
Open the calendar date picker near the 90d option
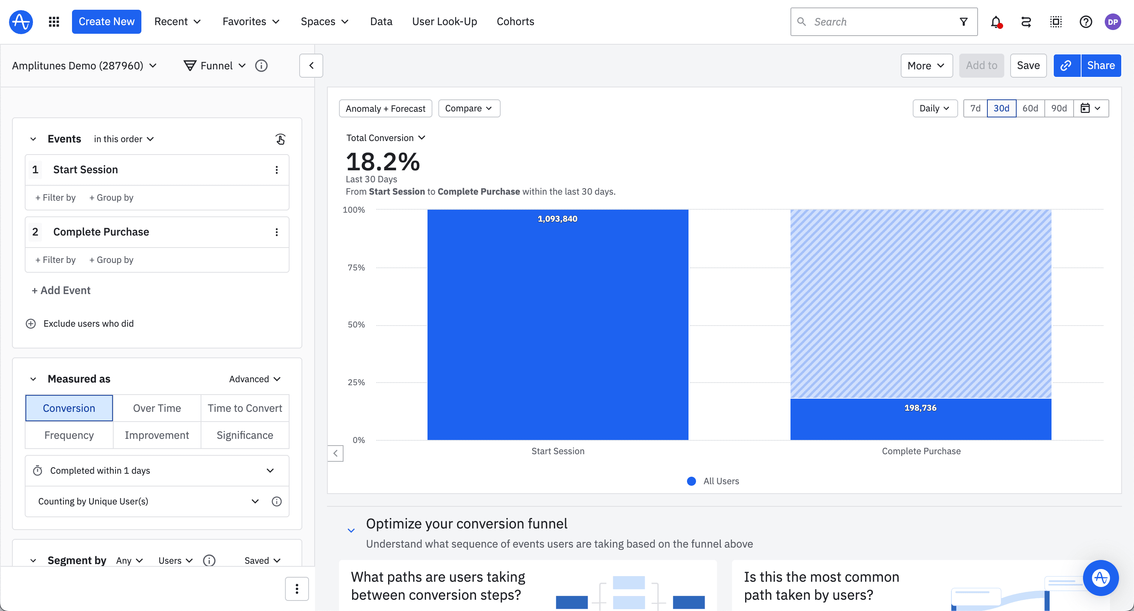pos(1090,108)
